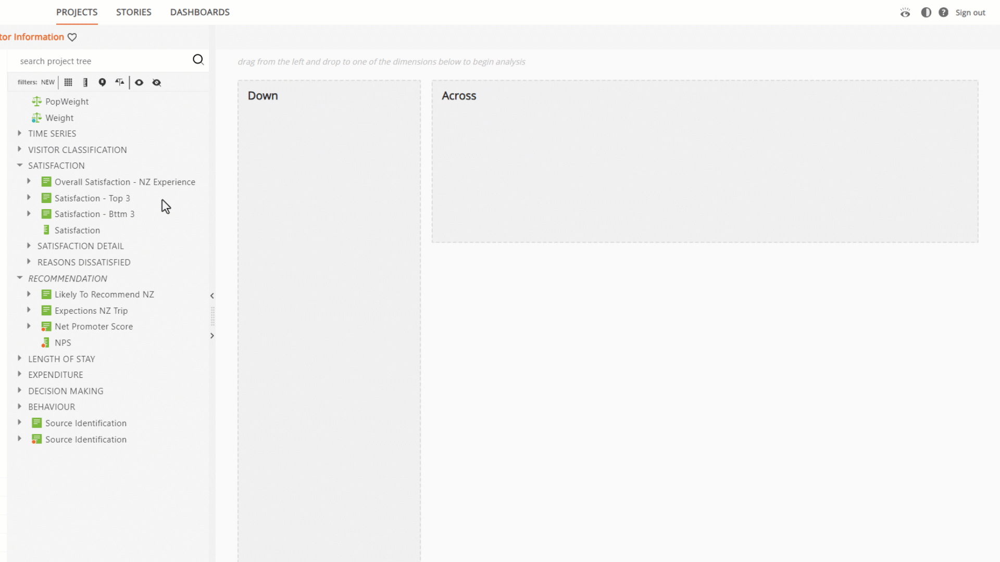Expand the LENGTH OF STAY folder
The image size is (1000, 562).
[x=19, y=359]
